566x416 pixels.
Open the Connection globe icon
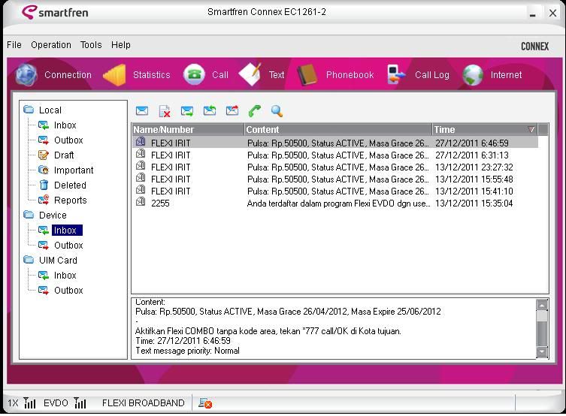26,75
